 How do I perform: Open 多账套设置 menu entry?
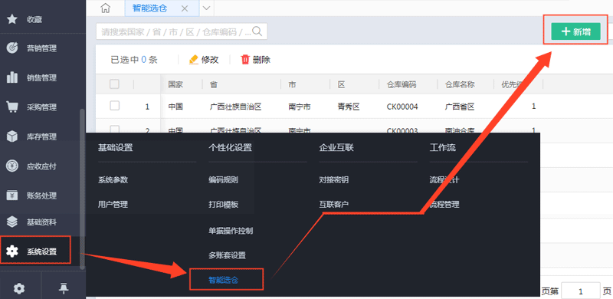coord(227,255)
